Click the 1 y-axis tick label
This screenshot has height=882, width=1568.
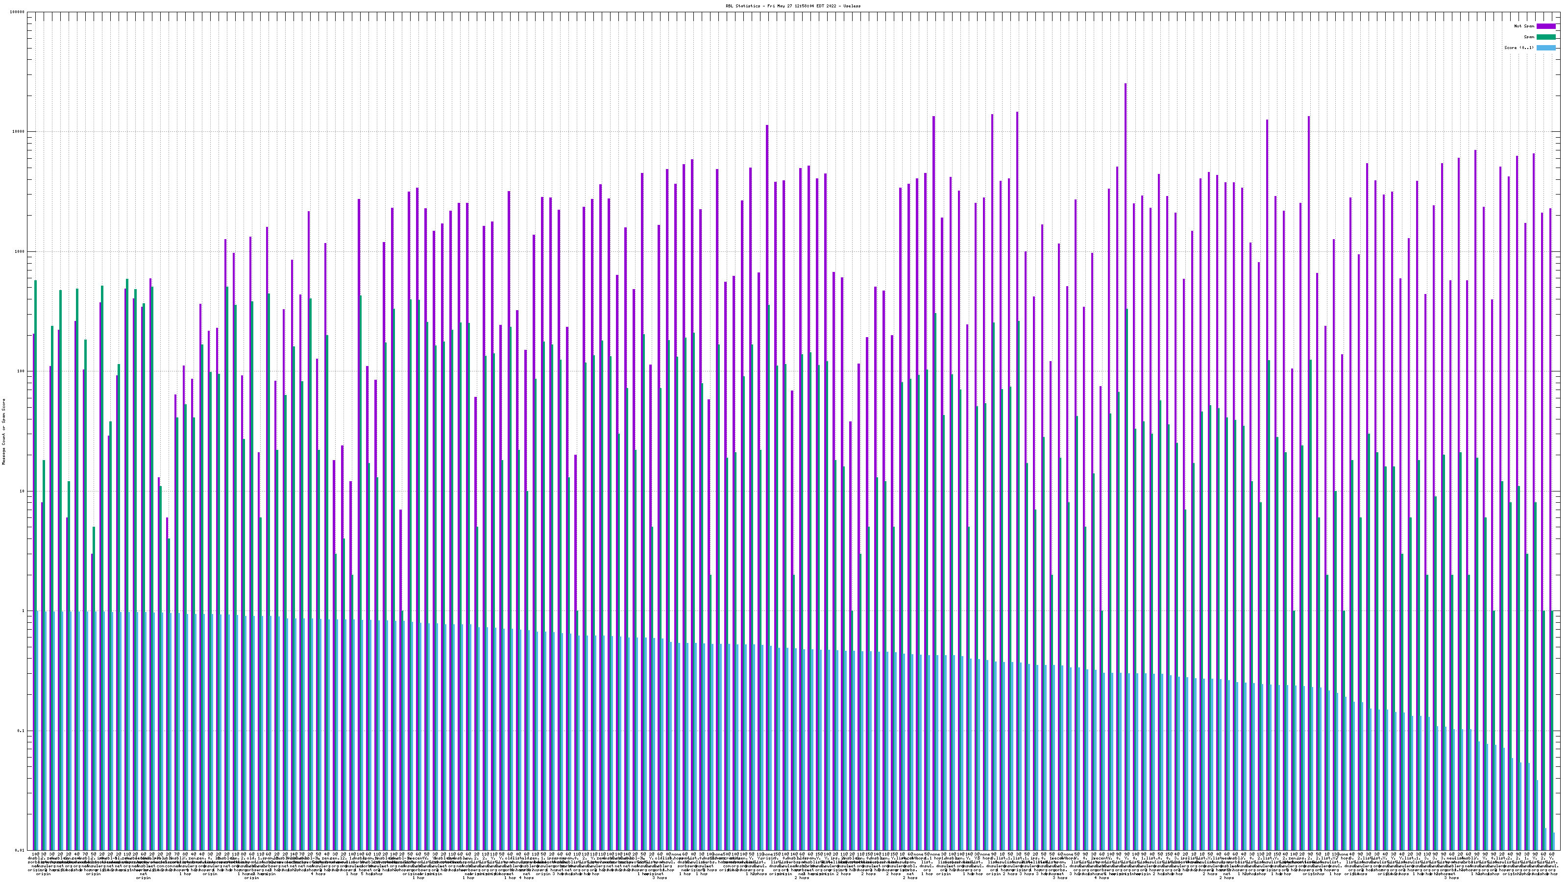24,611
